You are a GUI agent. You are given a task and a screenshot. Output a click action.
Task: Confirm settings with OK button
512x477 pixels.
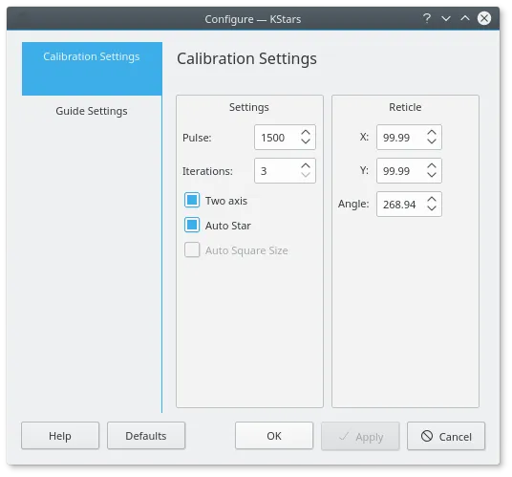click(274, 436)
